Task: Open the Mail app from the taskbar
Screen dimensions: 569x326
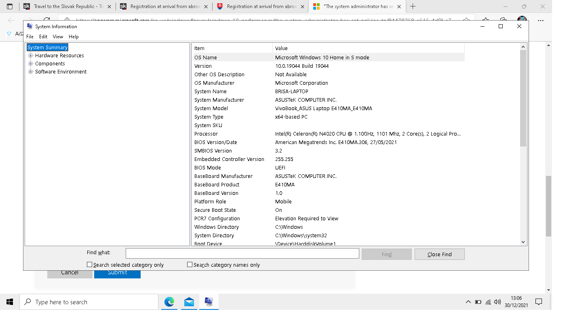Action: (189, 302)
